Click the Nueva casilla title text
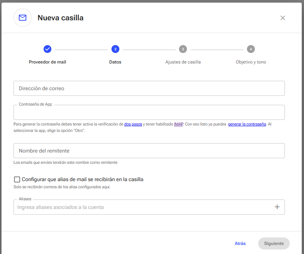 [60, 18]
